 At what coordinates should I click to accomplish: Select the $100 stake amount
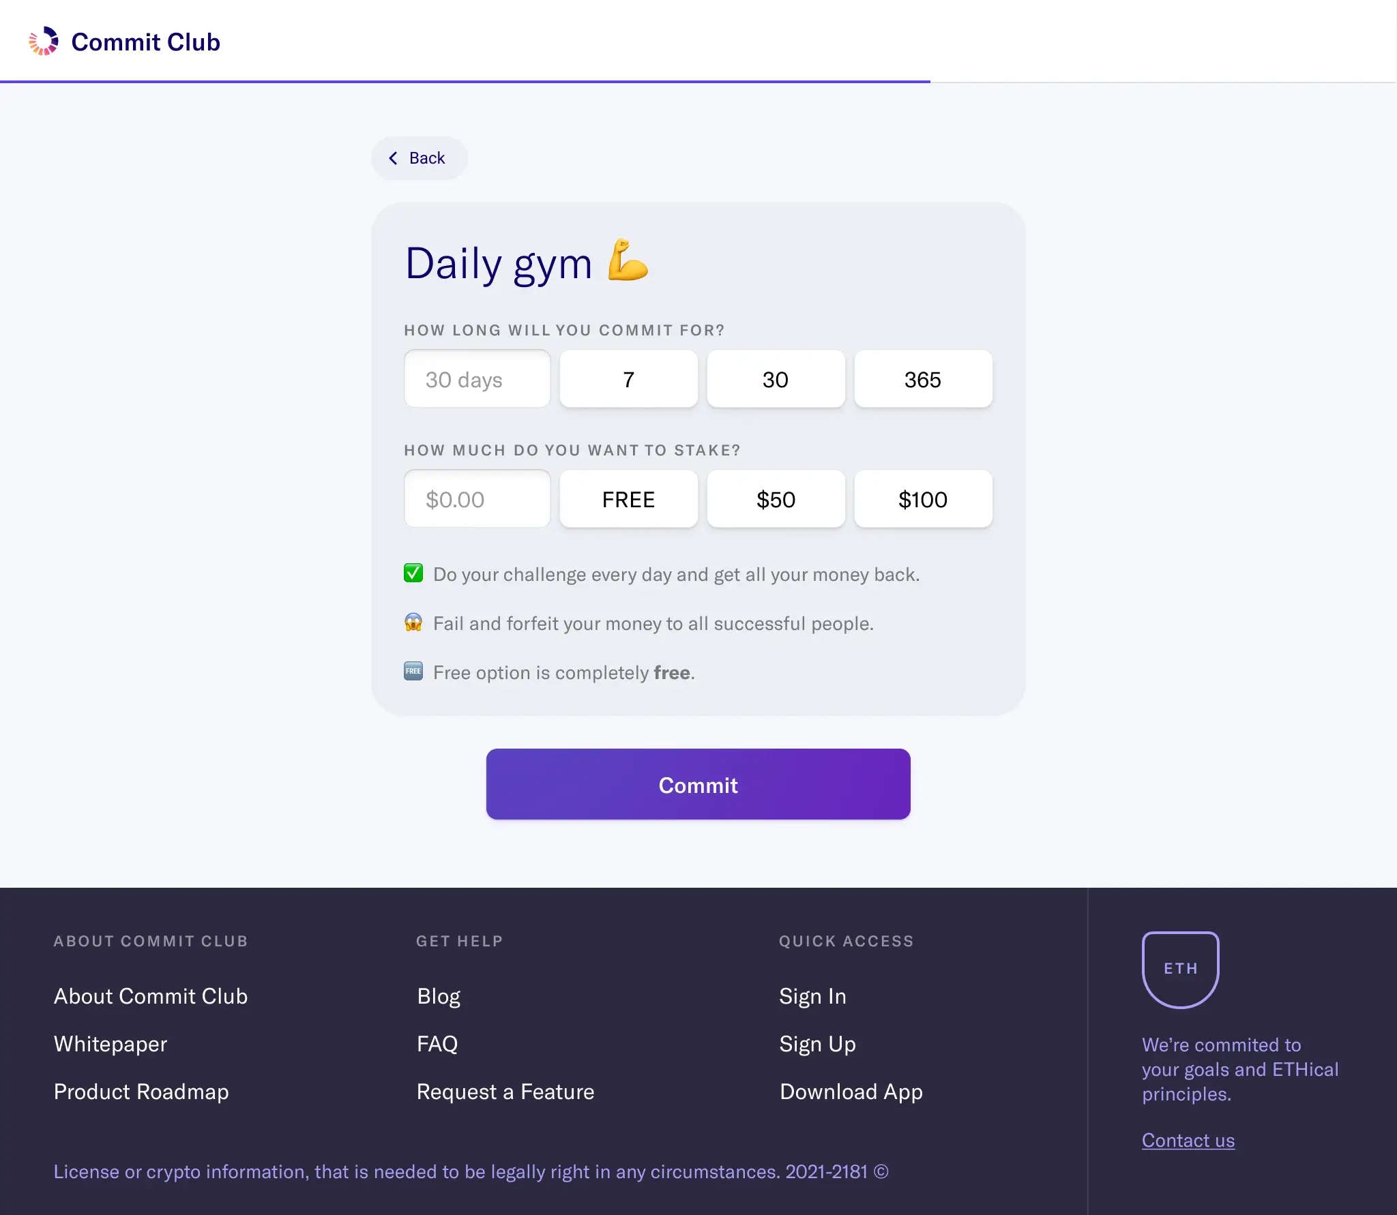coord(923,498)
